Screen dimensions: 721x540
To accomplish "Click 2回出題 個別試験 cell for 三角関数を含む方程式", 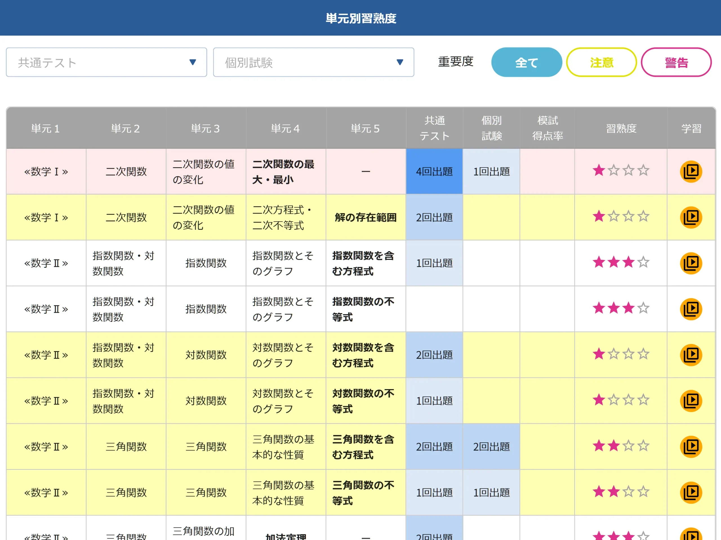I will 491,447.
